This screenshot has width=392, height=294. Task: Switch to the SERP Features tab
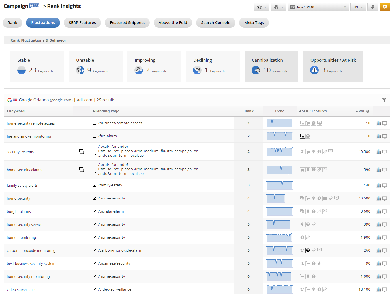click(x=82, y=23)
